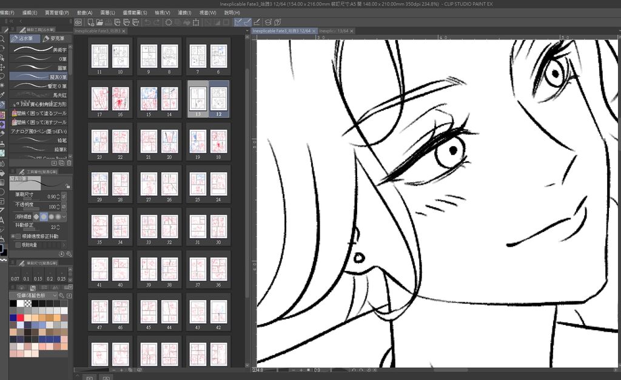Image resolution: width=621 pixels, height=380 pixels.
Task: Click the New file toolbar icon
Action: pyautogui.click(x=91, y=22)
